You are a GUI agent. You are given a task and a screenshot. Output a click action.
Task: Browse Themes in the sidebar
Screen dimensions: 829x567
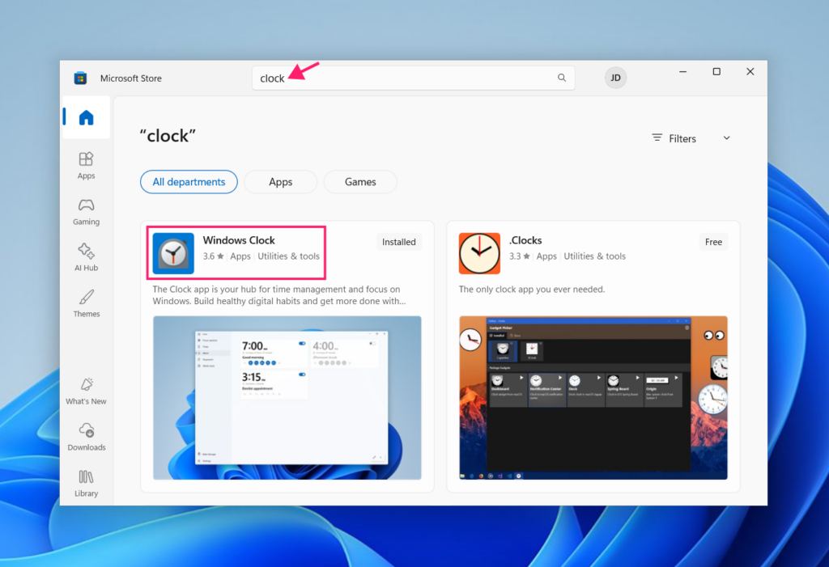[86, 304]
